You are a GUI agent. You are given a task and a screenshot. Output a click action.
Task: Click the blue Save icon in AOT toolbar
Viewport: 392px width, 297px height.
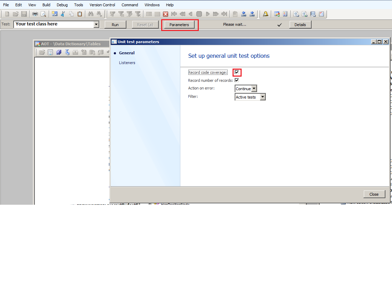click(59, 52)
